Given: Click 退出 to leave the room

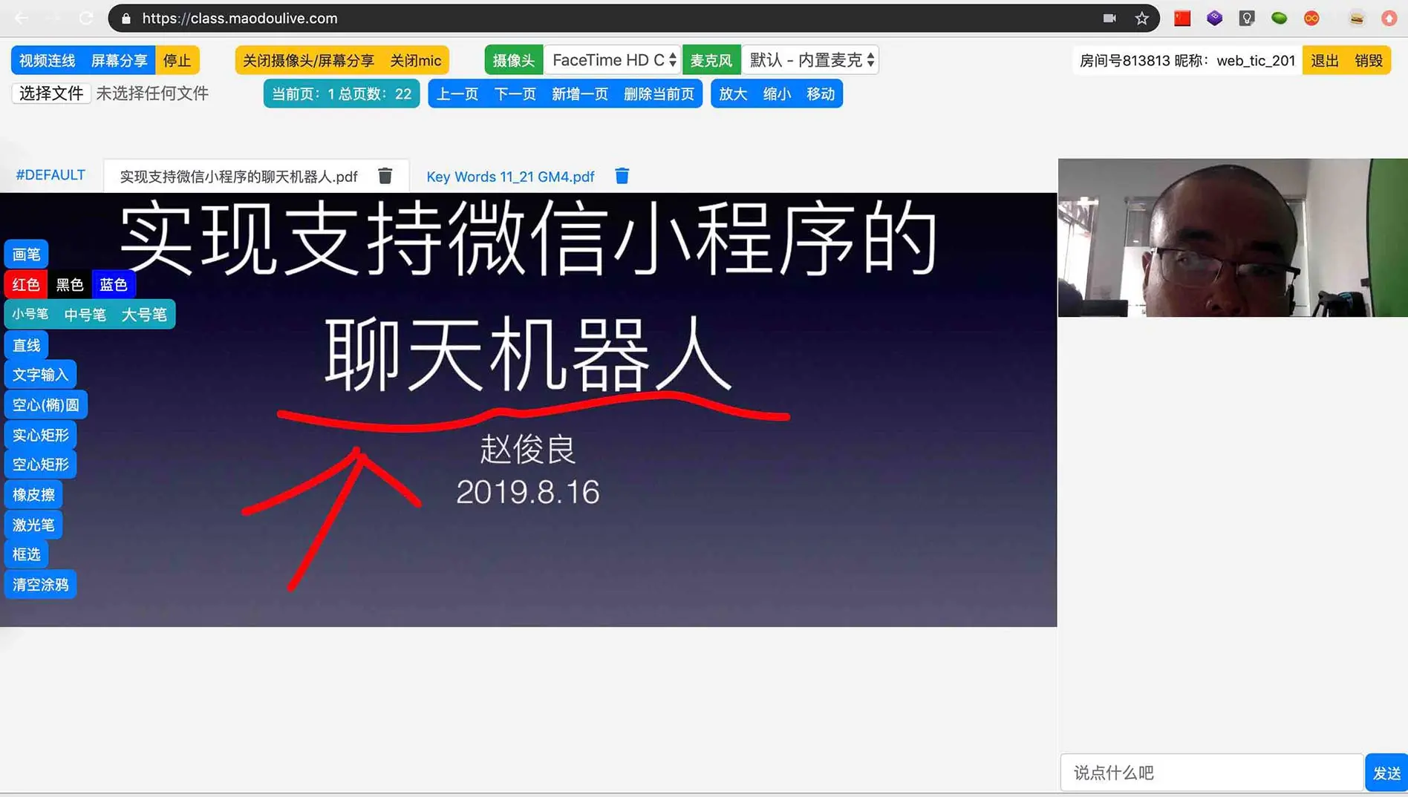Looking at the screenshot, I should tap(1325, 60).
